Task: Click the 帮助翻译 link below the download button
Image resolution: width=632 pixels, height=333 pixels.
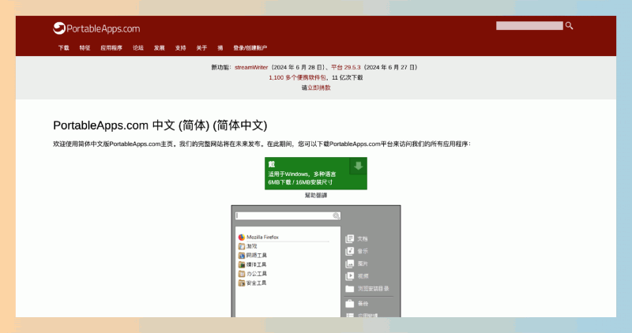Action: coord(316,195)
